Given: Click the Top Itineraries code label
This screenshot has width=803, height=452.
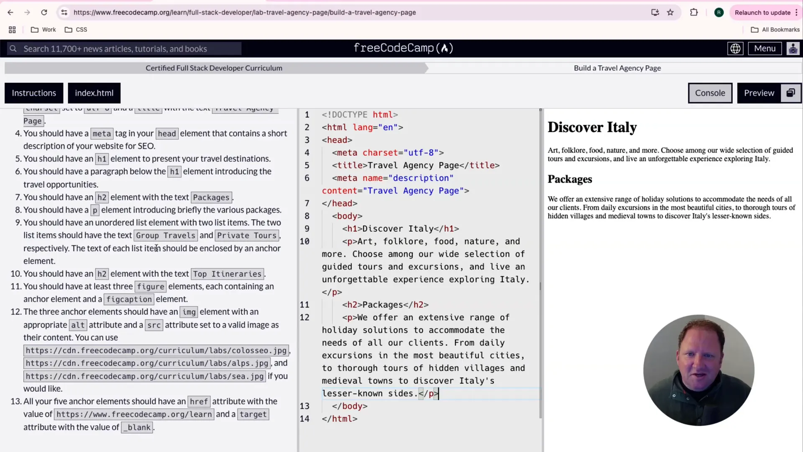Looking at the screenshot, I should coord(227,274).
